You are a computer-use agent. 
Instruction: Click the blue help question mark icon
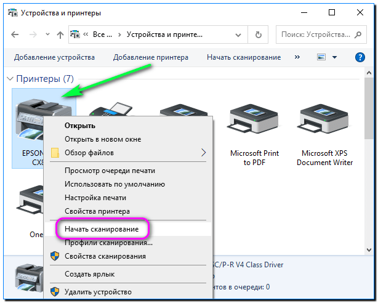(x=361, y=57)
